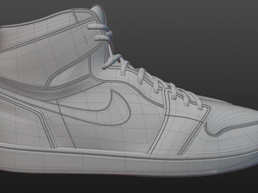Click the dense toe box mesh
Viewport: 258px width, 193px height.
231,114
